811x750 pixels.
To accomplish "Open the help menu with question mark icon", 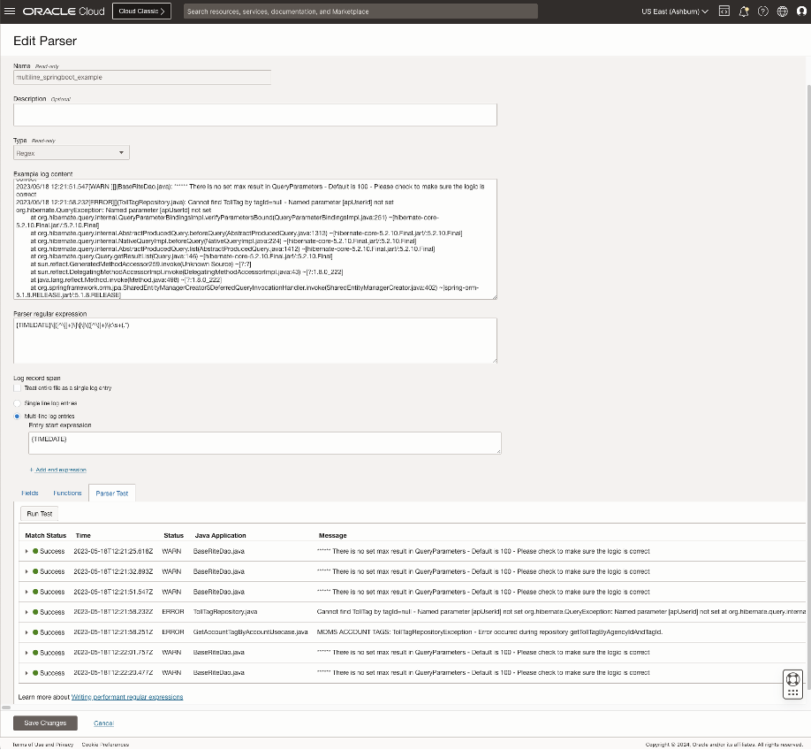I will 764,11.
